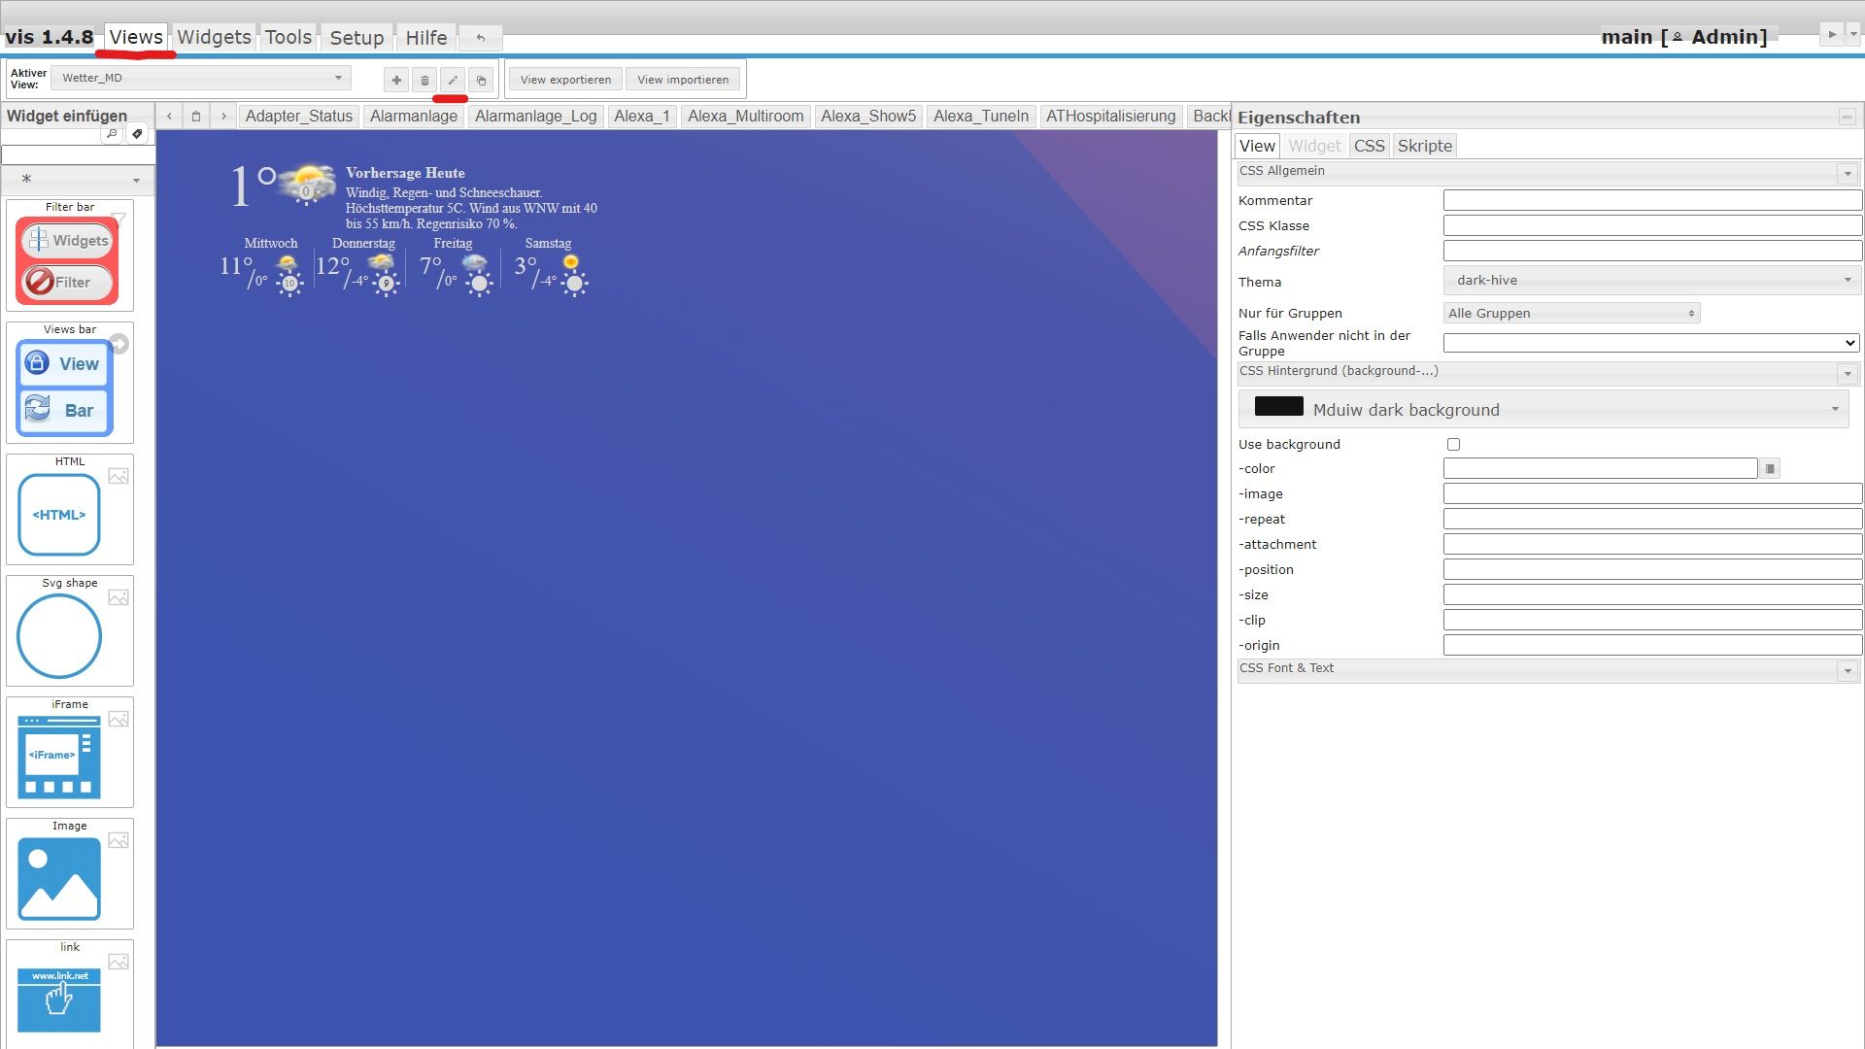Image resolution: width=1865 pixels, height=1049 pixels.
Task: Open the Thema dark-hive dropdown
Action: tap(1650, 281)
